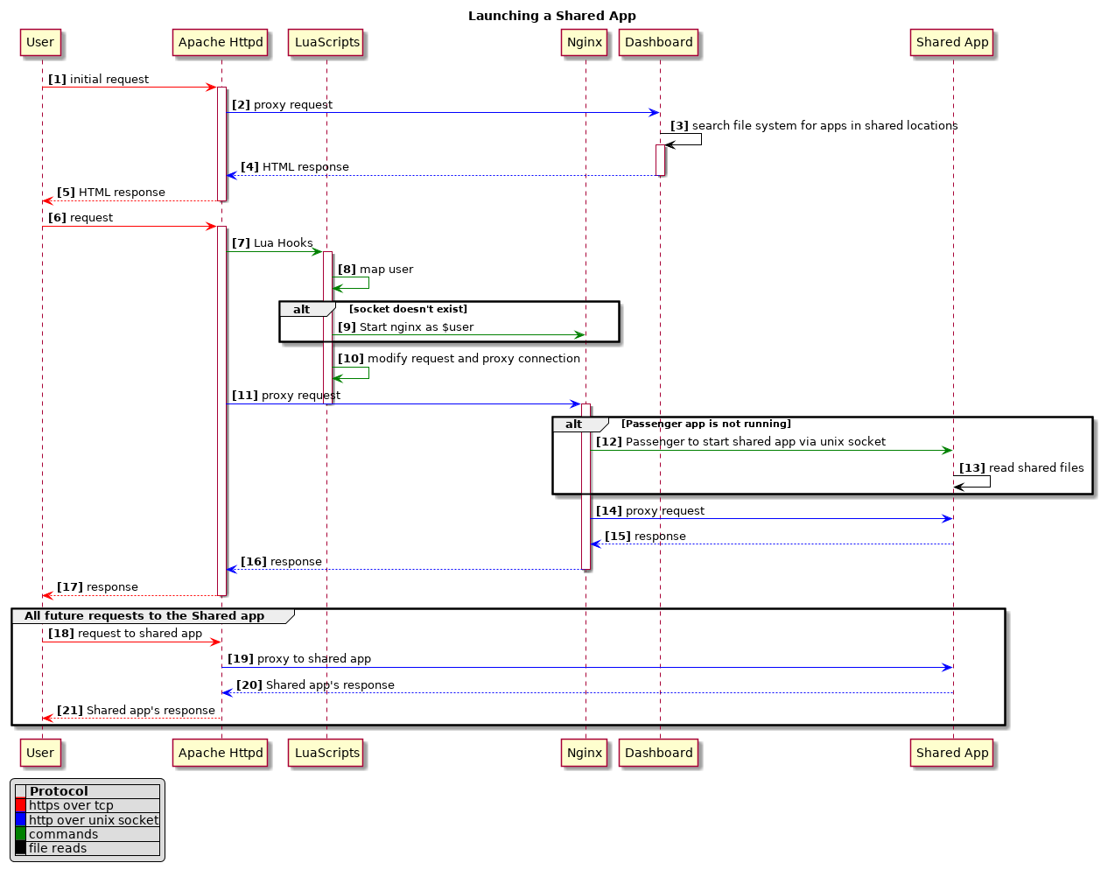Click the 'All future requests to the Shared app' header
The height and width of the screenshot is (870, 1101).
point(144,616)
